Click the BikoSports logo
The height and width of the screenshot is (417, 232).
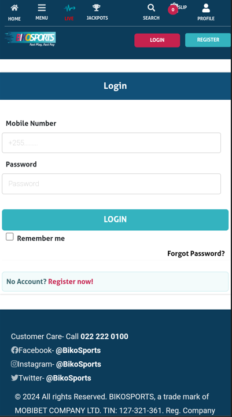pyautogui.click(x=30, y=39)
